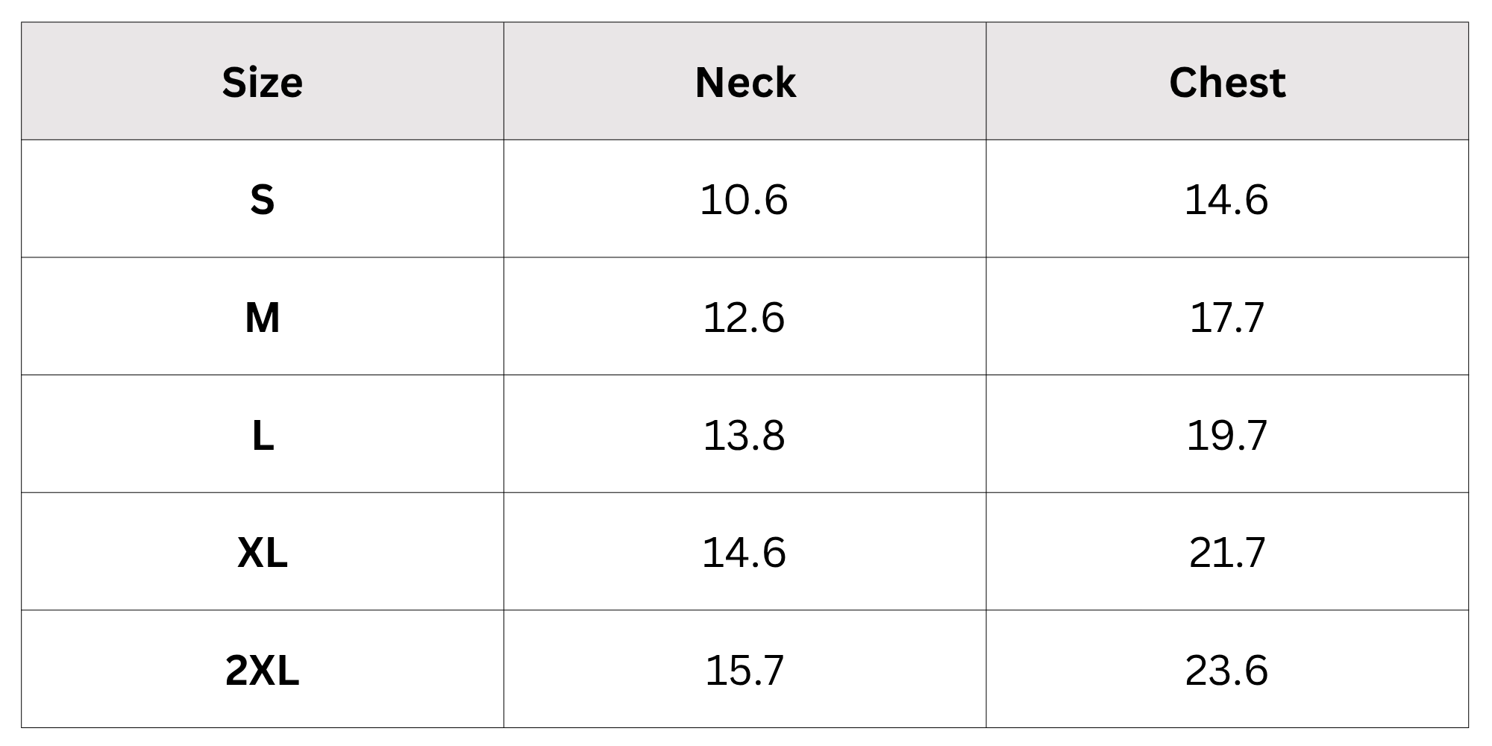1492x746 pixels.
Task: Click neck value 12.6 for size M
Action: click(x=744, y=318)
